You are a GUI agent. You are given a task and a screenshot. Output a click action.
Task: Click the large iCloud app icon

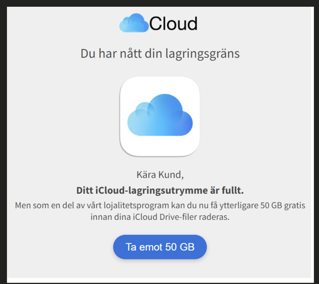coord(159,117)
